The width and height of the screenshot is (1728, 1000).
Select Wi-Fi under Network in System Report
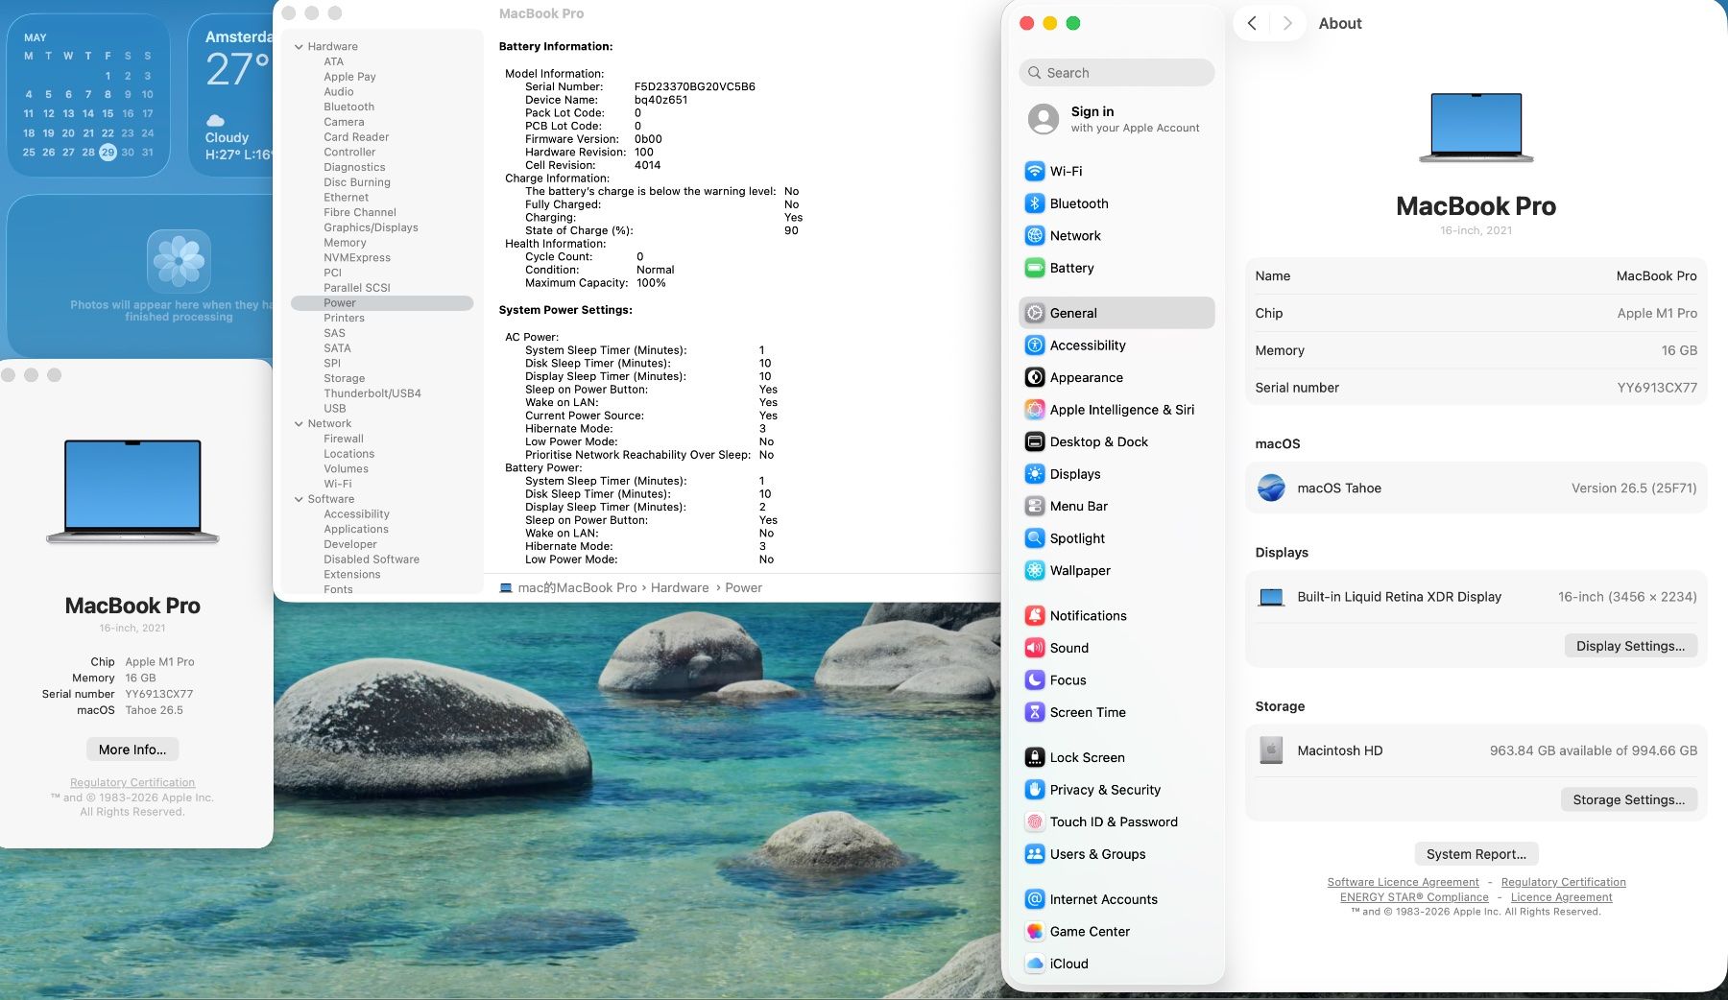(x=338, y=484)
